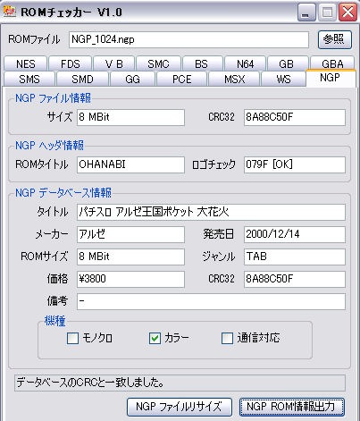Viewport: 360px width, 421px height.
Task: Click the ROMファイル path input field
Action: pos(188,39)
